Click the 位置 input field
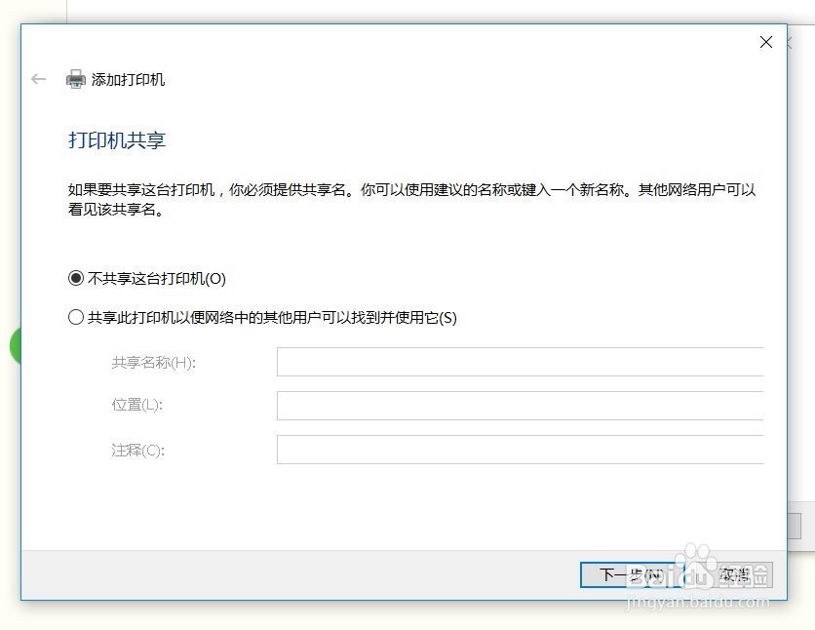The width and height of the screenshot is (815, 630). click(x=521, y=406)
